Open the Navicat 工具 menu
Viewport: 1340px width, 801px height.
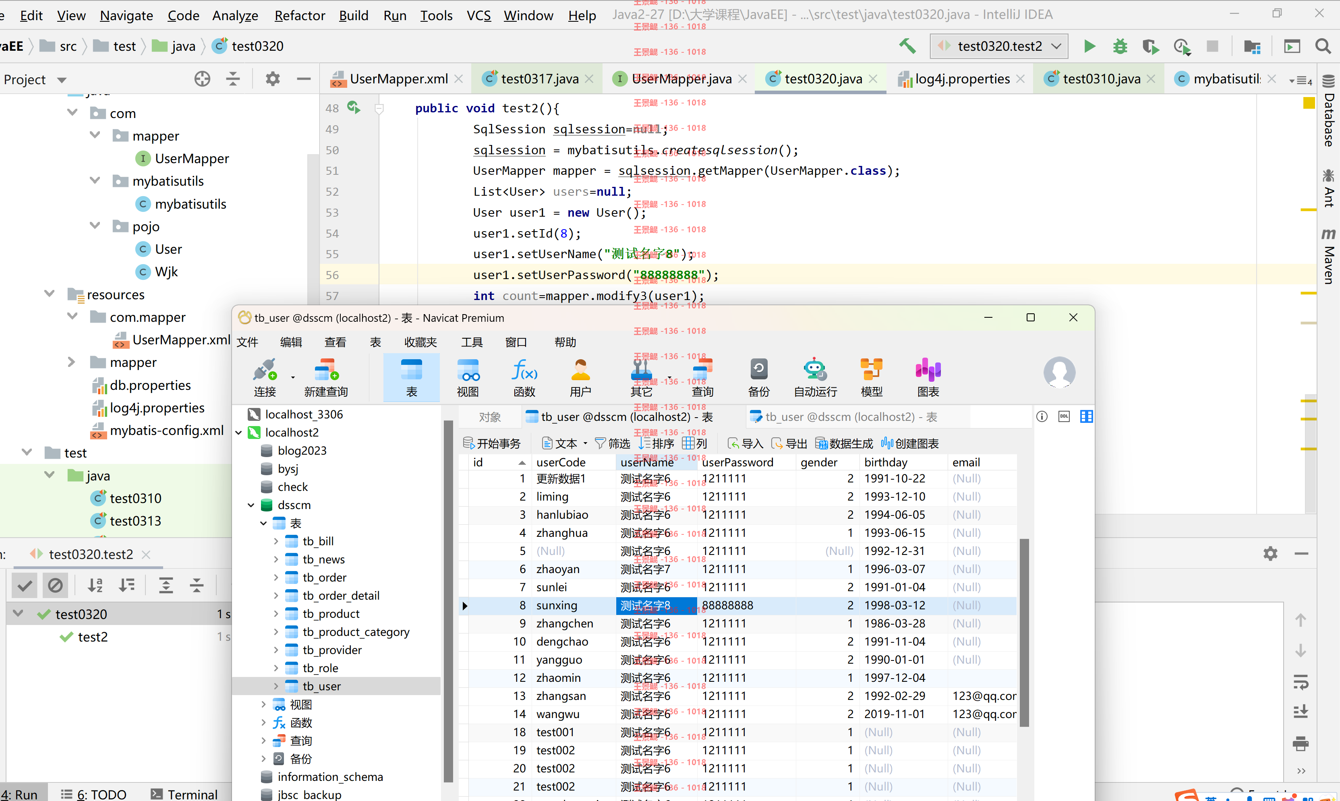point(472,342)
